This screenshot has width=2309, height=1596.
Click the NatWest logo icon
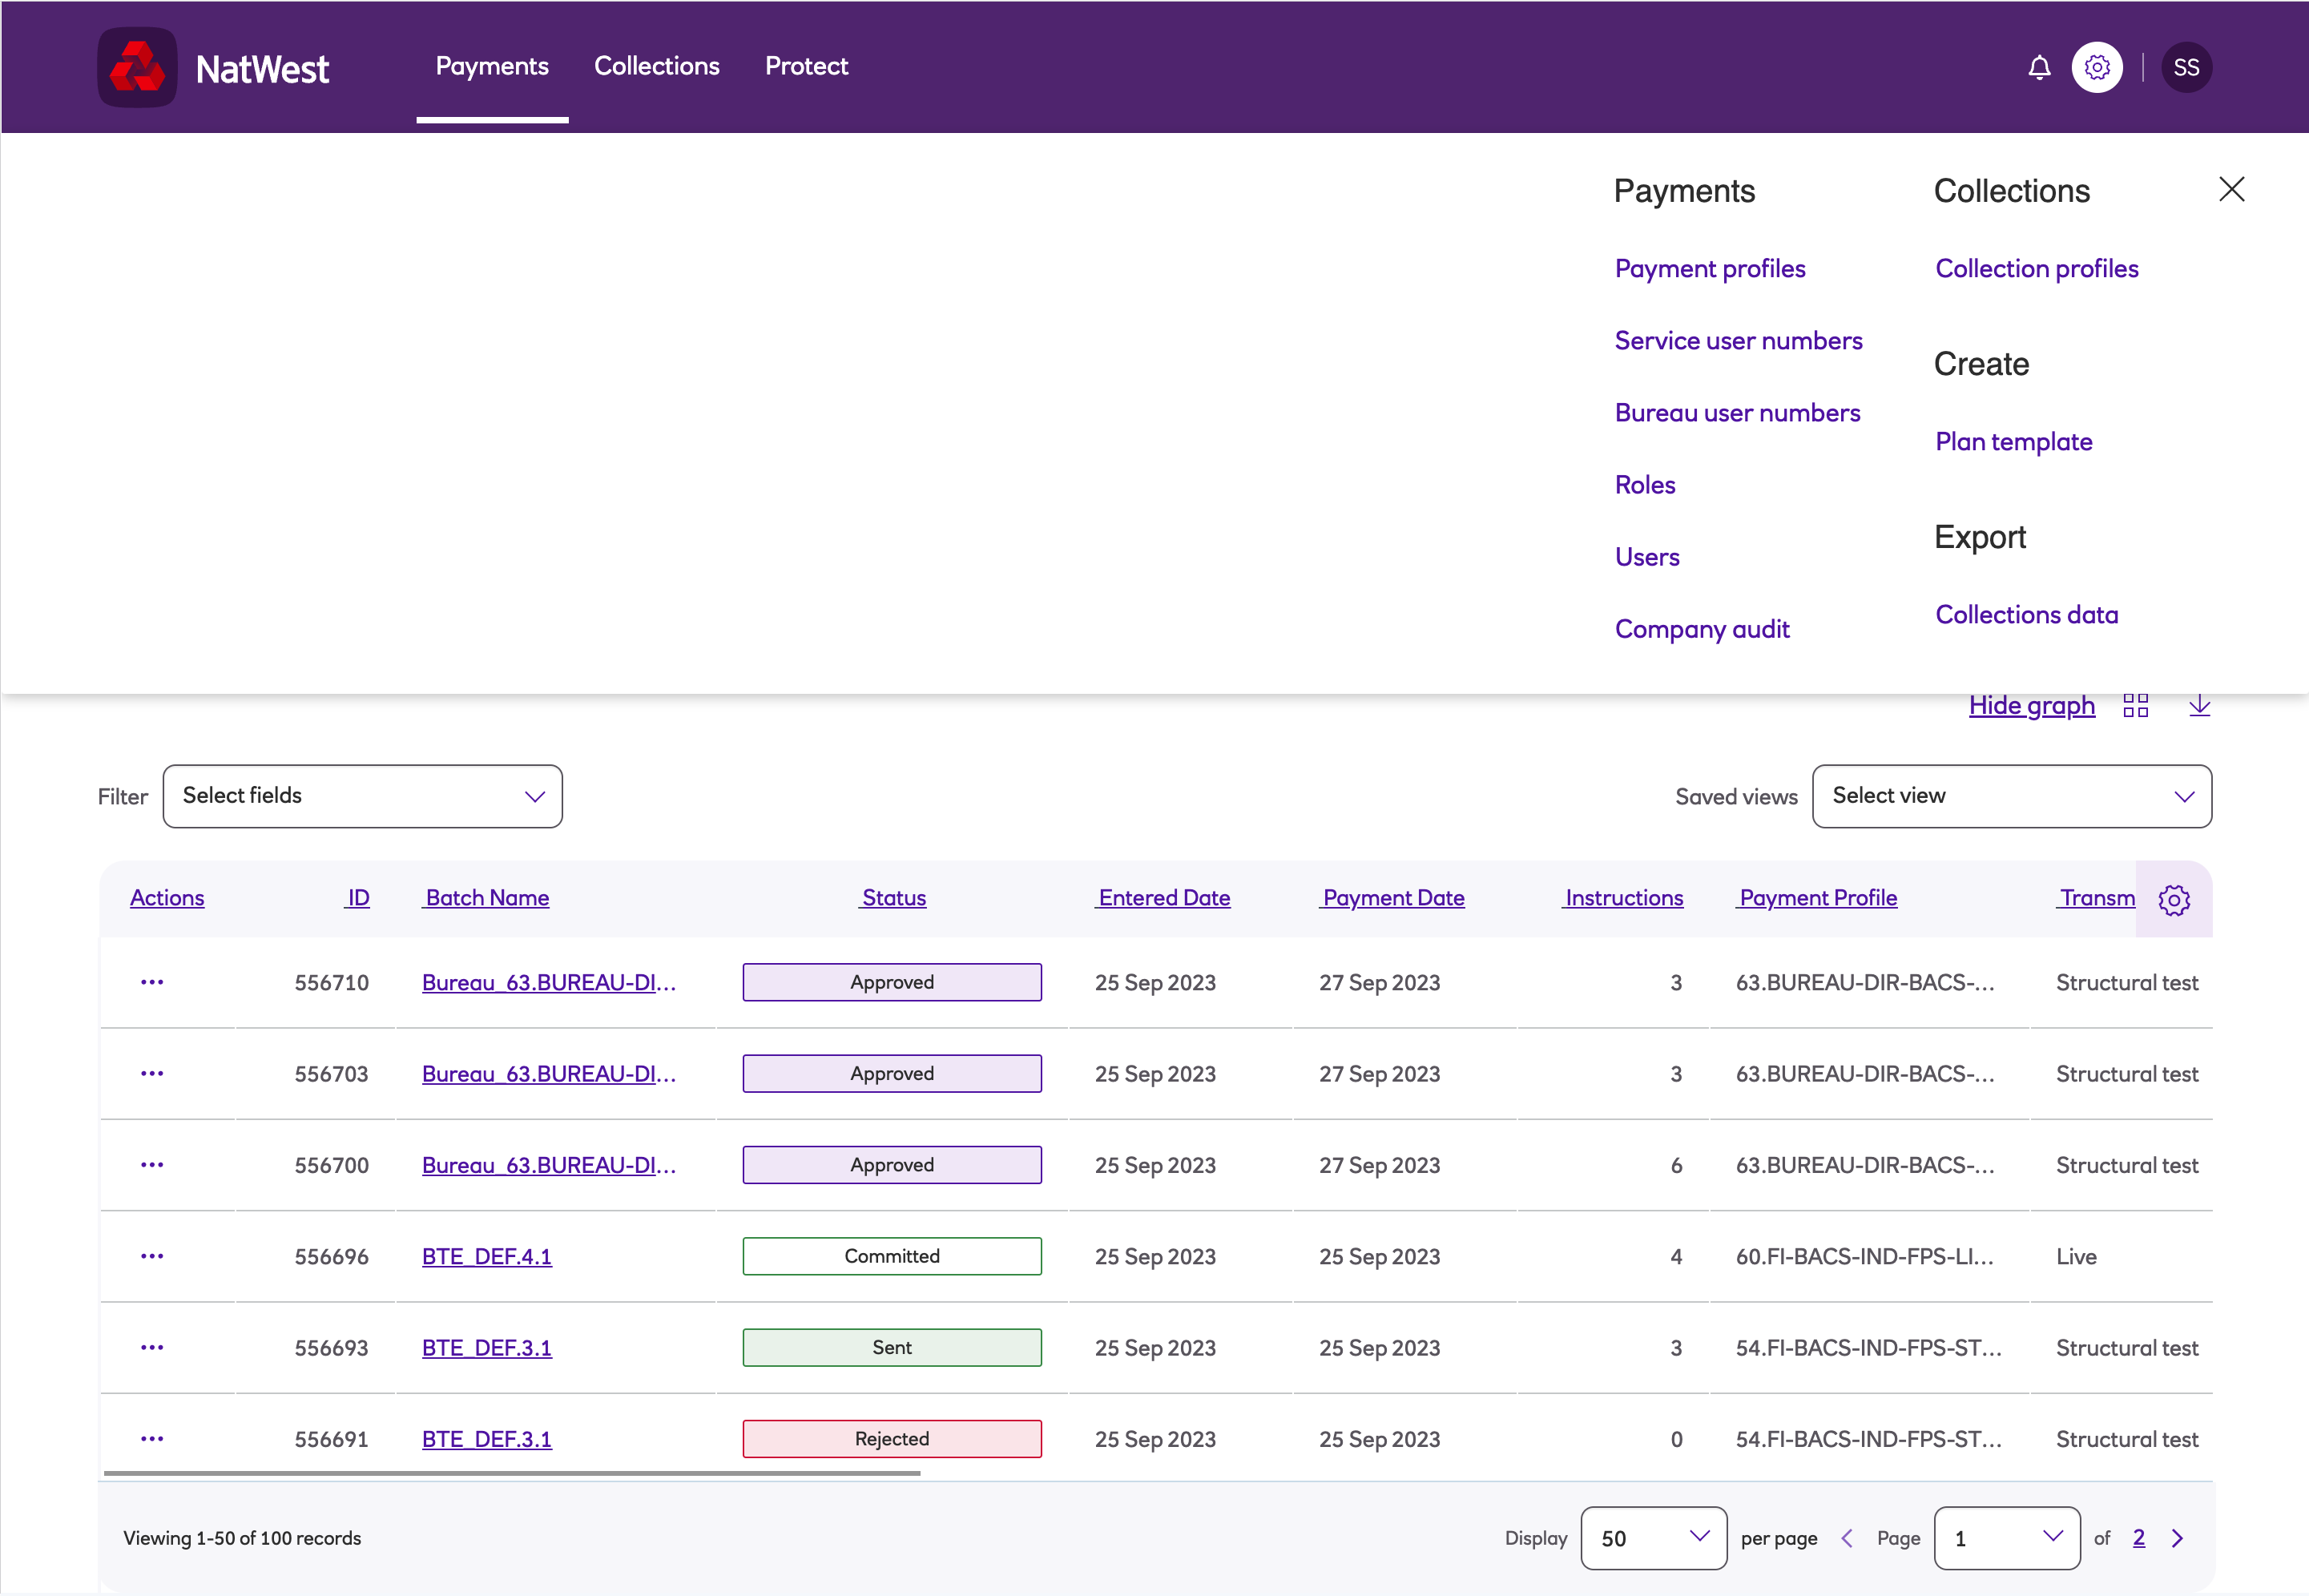pos(137,67)
